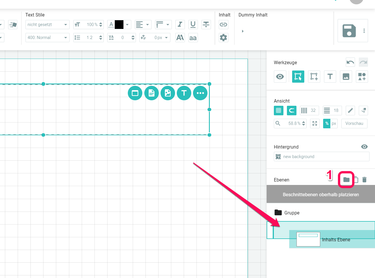
Task: Toggle underline text style
Action: (x=193, y=25)
